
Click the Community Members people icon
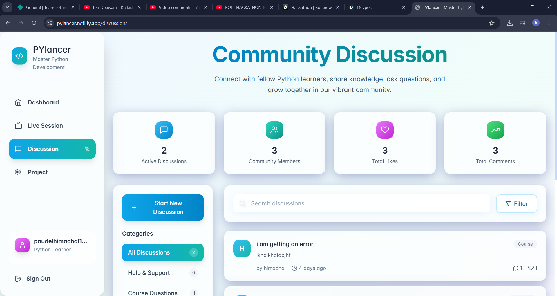(x=274, y=130)
